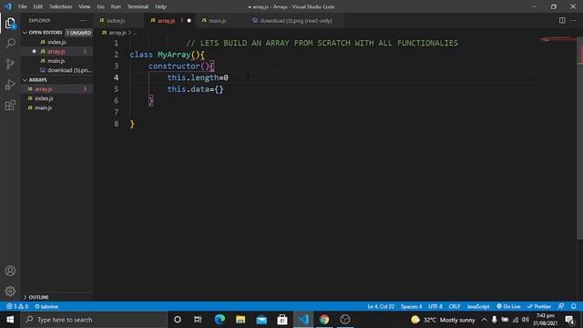The width and height of the screenshot is (583, 328).
Task: Click the Windows taskbar search box
Action: (95, 320)
